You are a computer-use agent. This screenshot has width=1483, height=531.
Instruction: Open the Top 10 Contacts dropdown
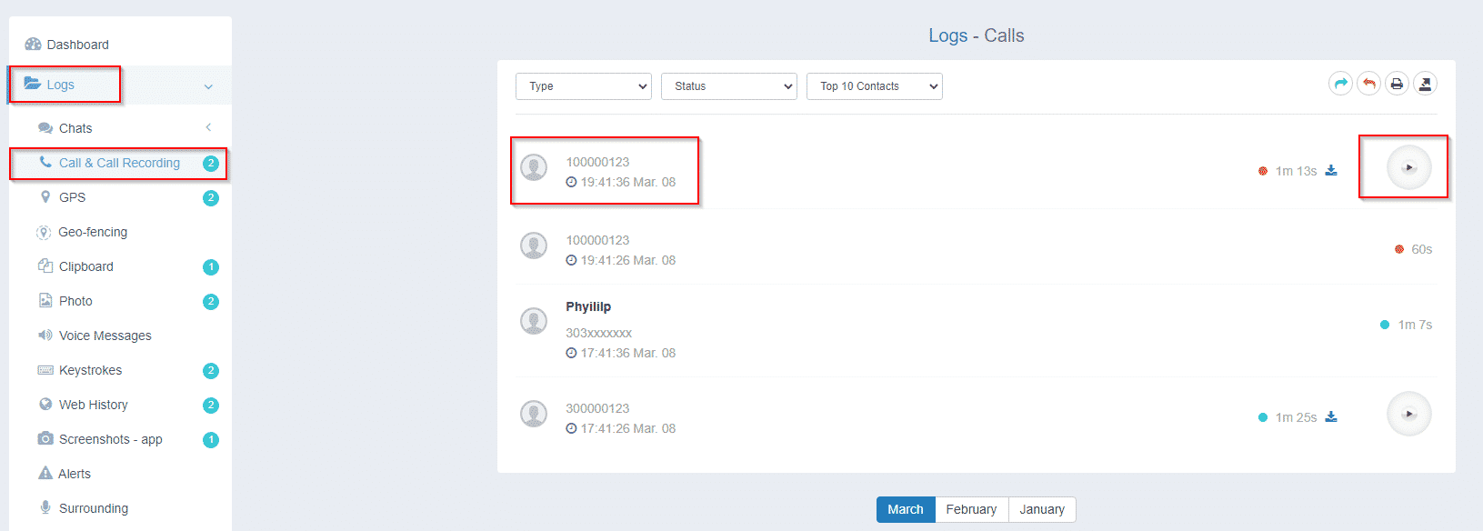[x=875, y=86]
